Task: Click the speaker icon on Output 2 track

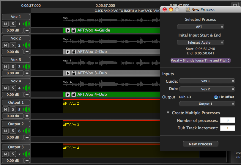Action: point(27,131)
